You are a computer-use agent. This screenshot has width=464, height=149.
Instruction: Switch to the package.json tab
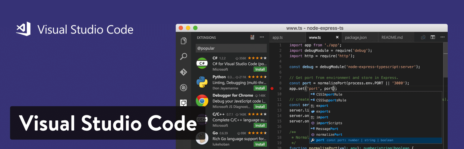[356, 38]
